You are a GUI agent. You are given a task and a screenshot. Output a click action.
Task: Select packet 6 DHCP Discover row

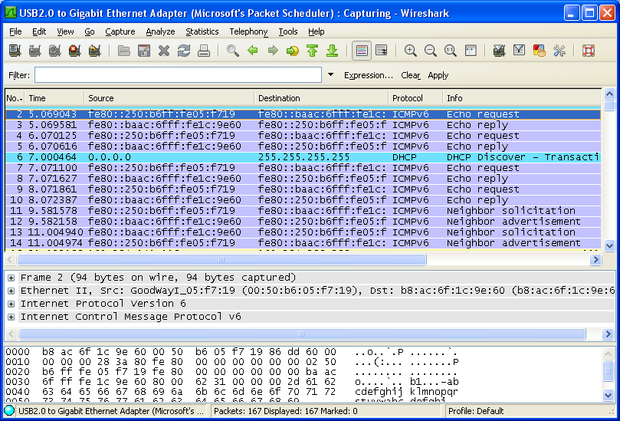click(x=303, y=157)
